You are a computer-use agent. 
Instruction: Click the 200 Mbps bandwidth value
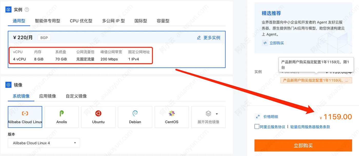click(x=109, y=59)
